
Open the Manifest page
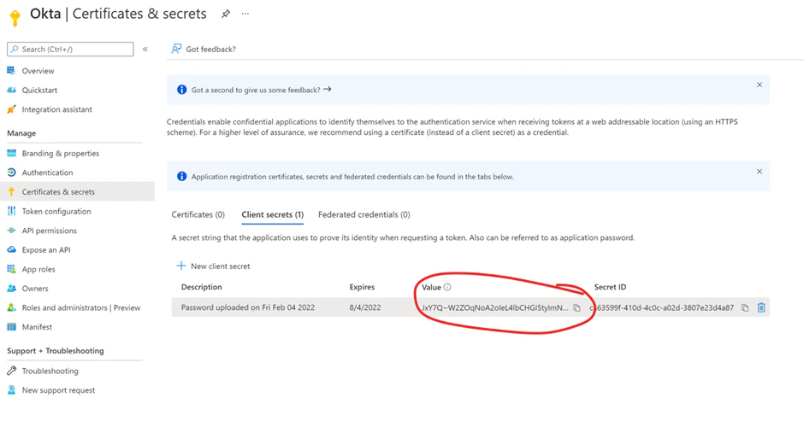tap(37, 327)
